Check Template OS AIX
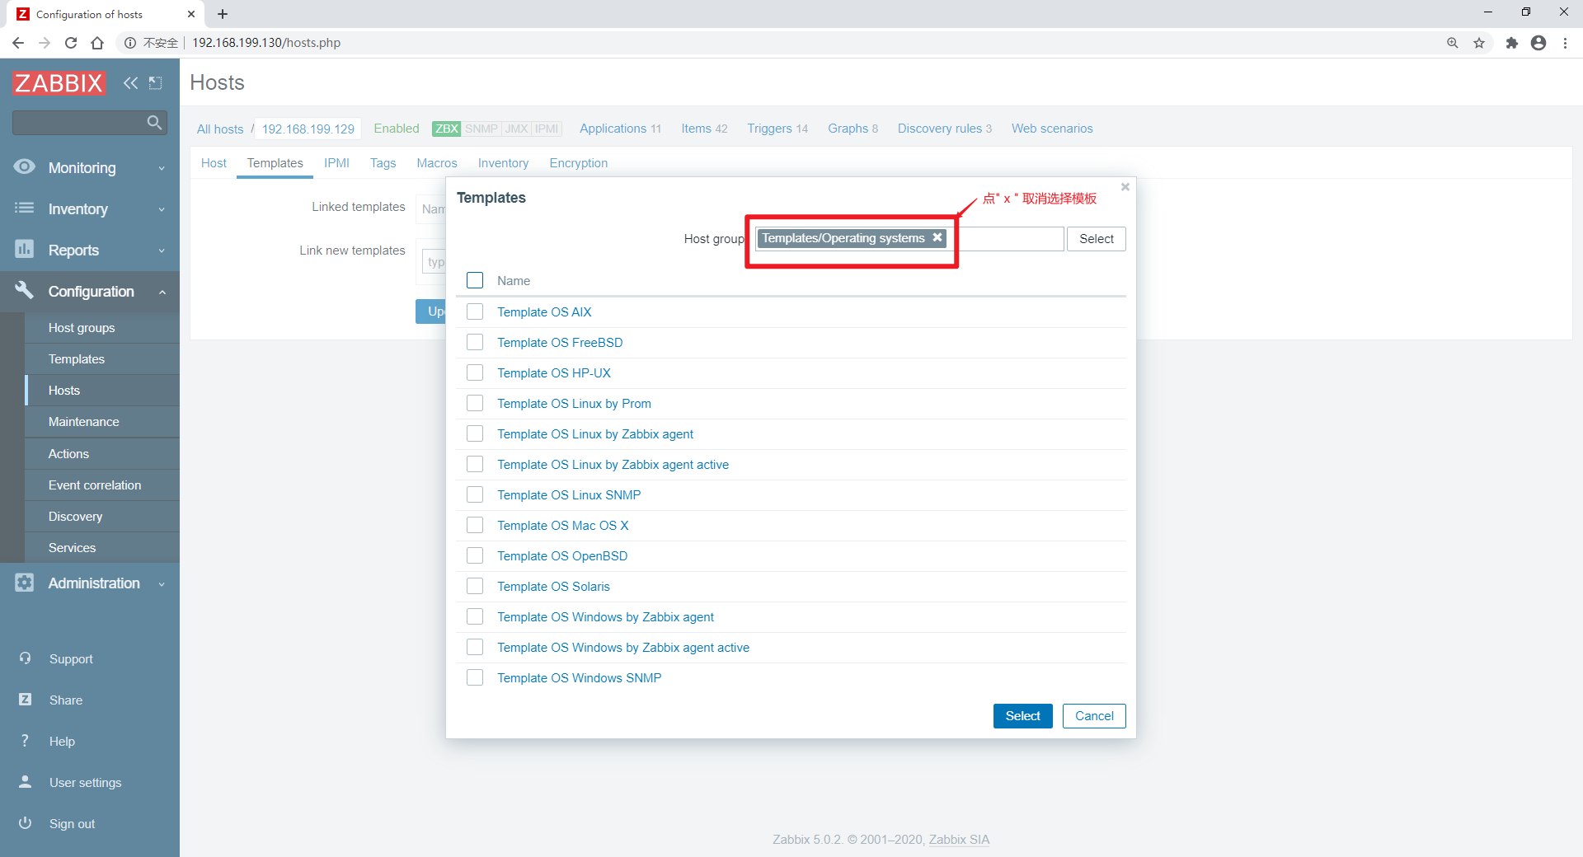This screenshot has height=857, width=1583. click(475, 311)
